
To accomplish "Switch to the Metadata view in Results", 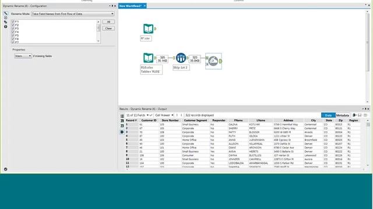I will pos(343,115).
